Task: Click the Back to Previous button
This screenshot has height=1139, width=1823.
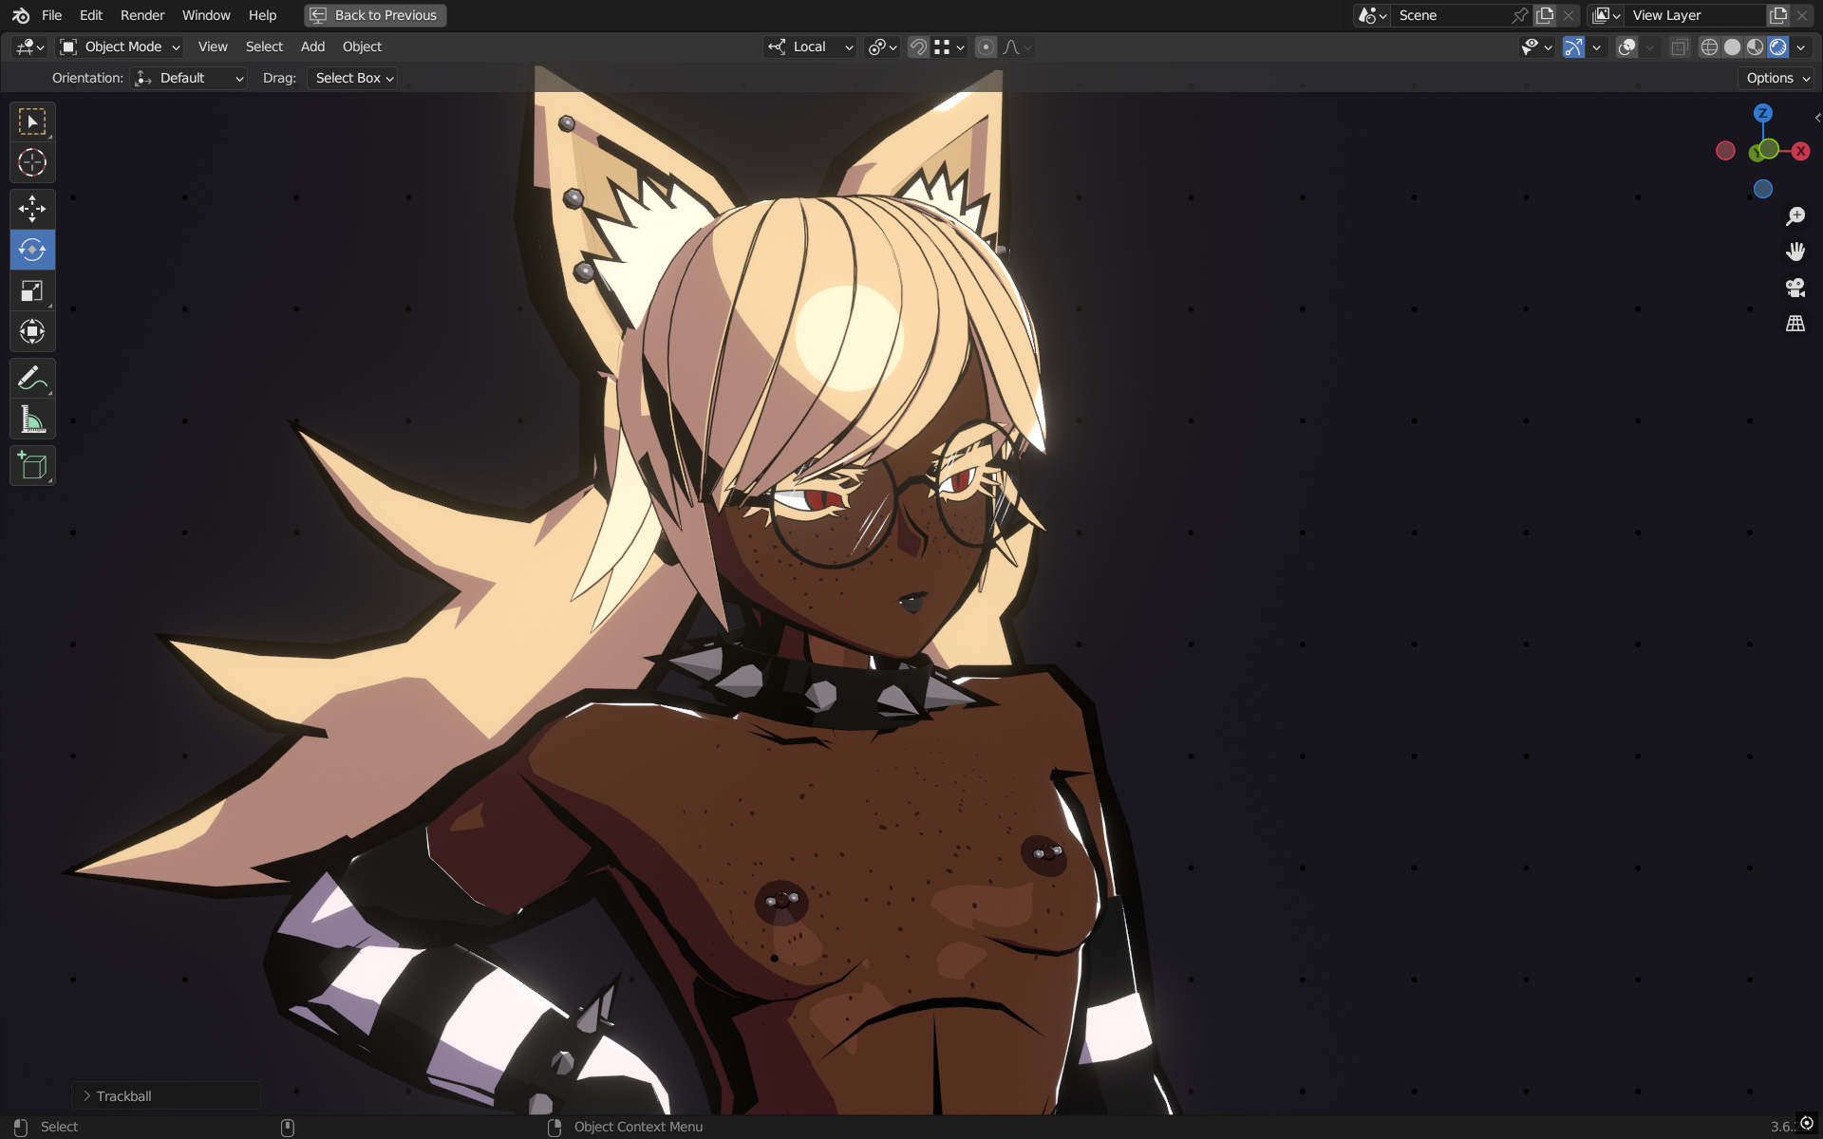Action: 375,15
